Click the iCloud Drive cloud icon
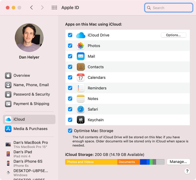This screenshot has height=180, width=196. 81,35
